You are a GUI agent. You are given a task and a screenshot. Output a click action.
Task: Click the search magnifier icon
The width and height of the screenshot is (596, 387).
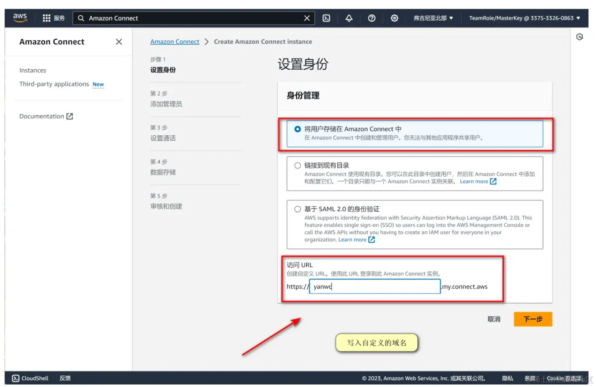(81, 18)
